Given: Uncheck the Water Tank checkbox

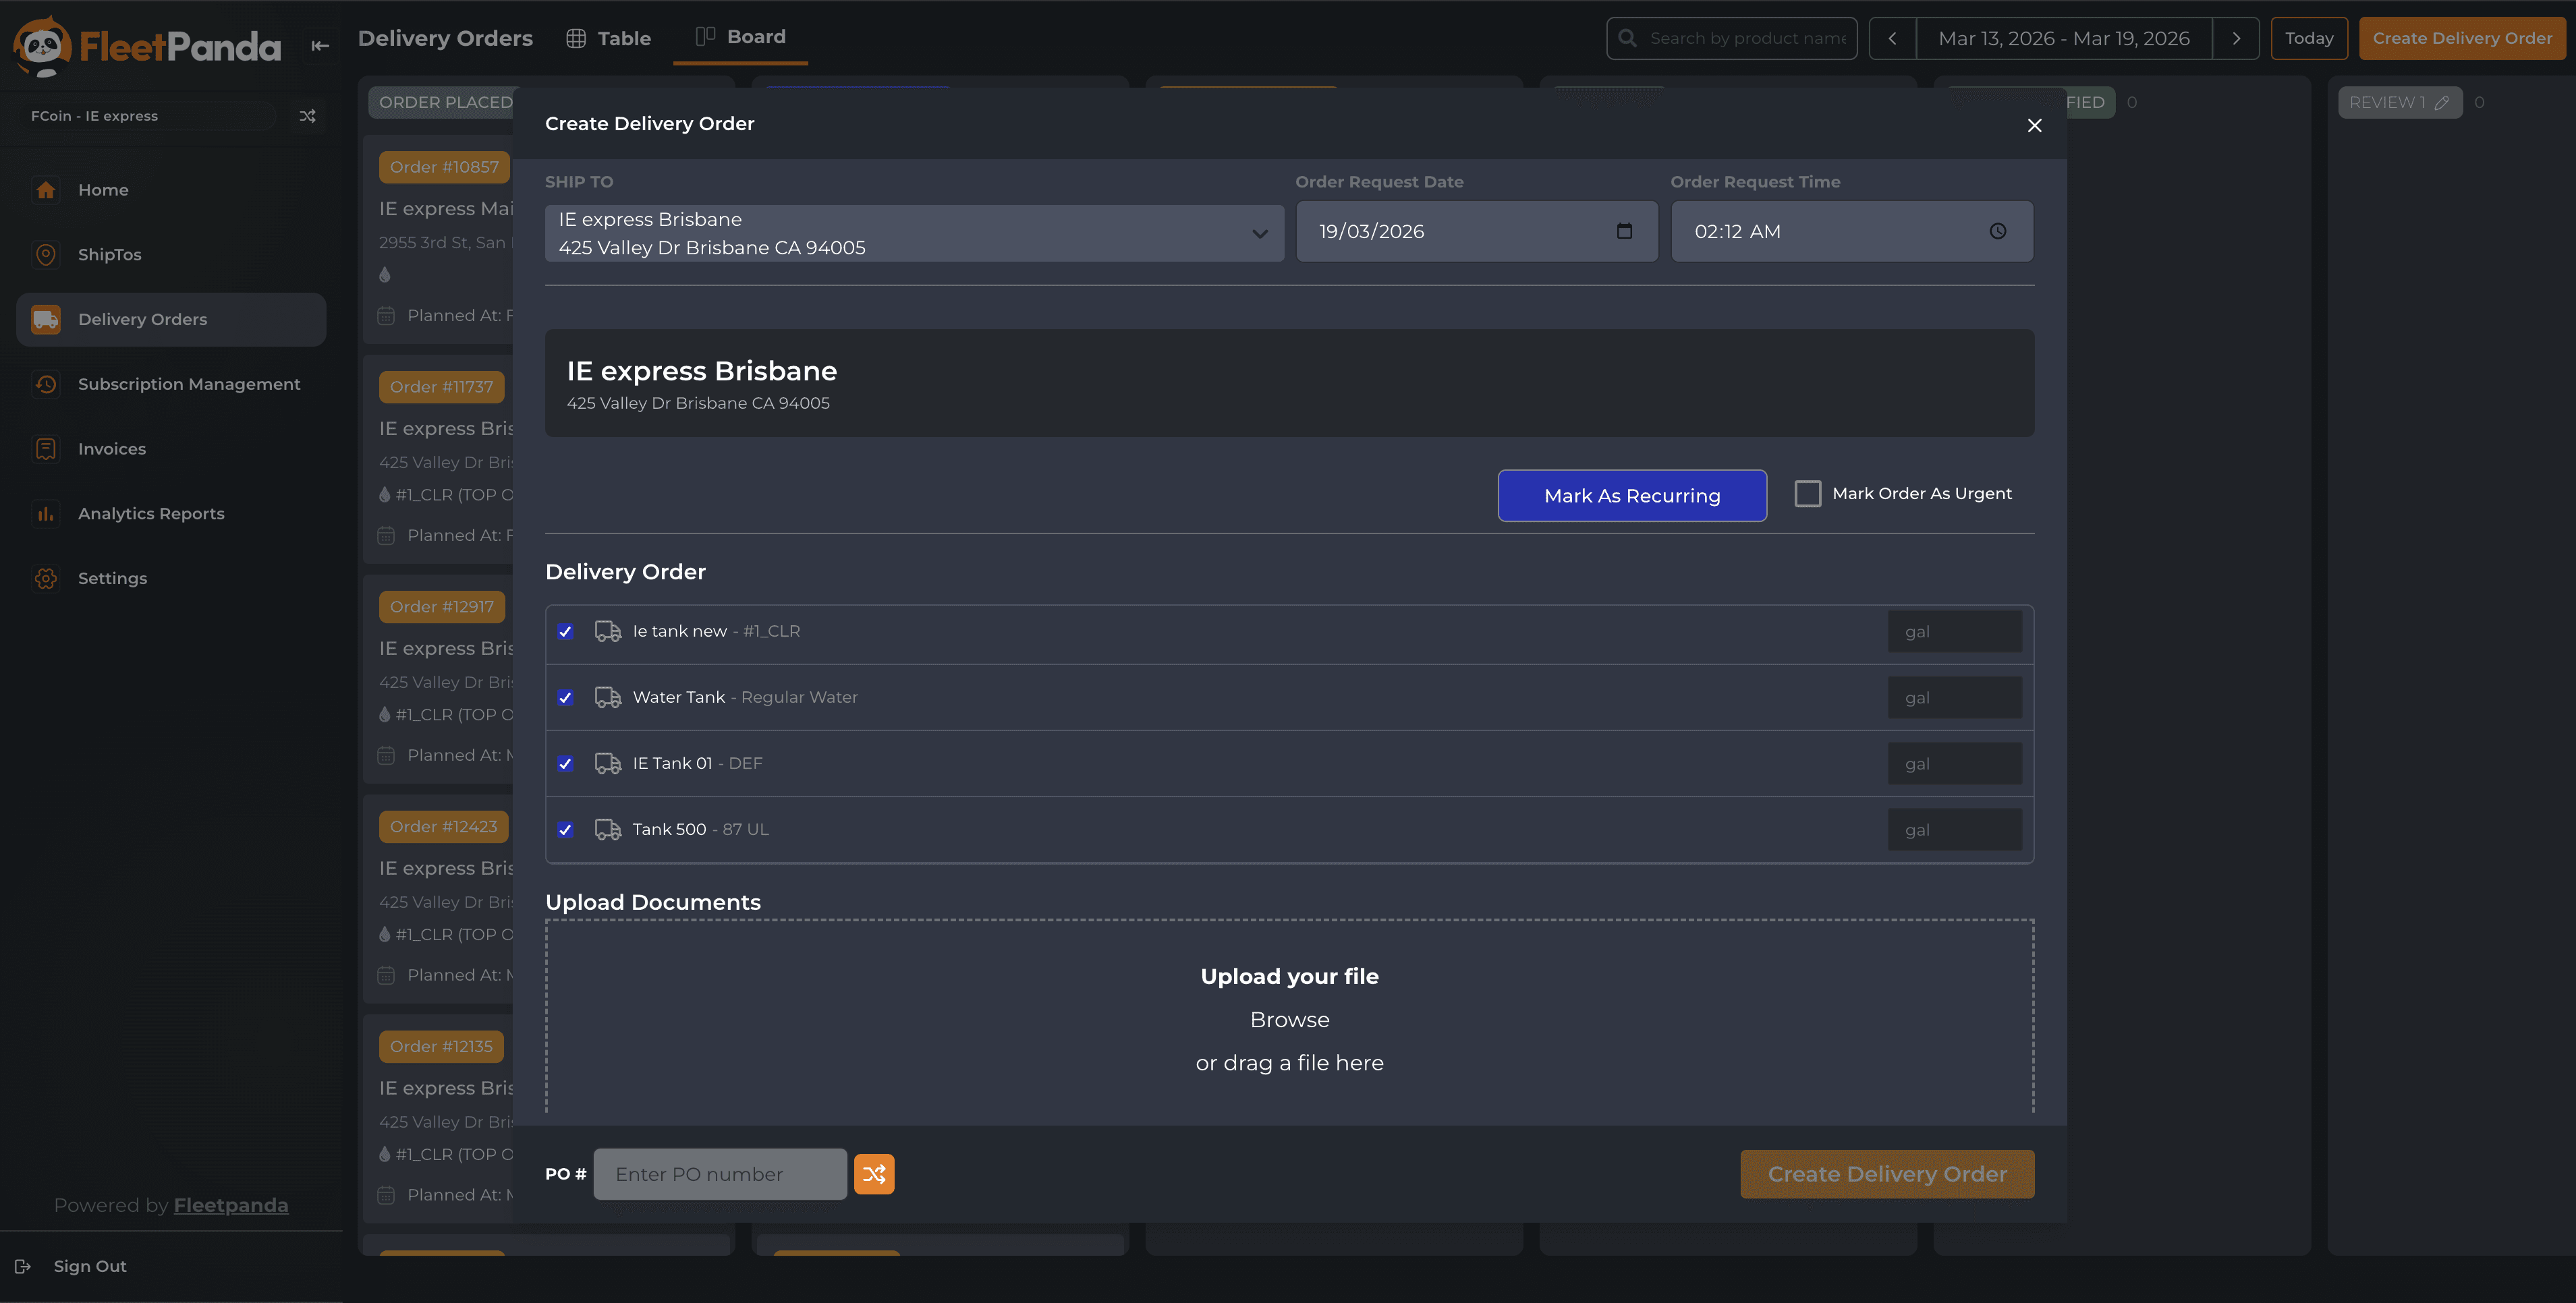Looking at the screenshot, I should (x=565, y=697).
